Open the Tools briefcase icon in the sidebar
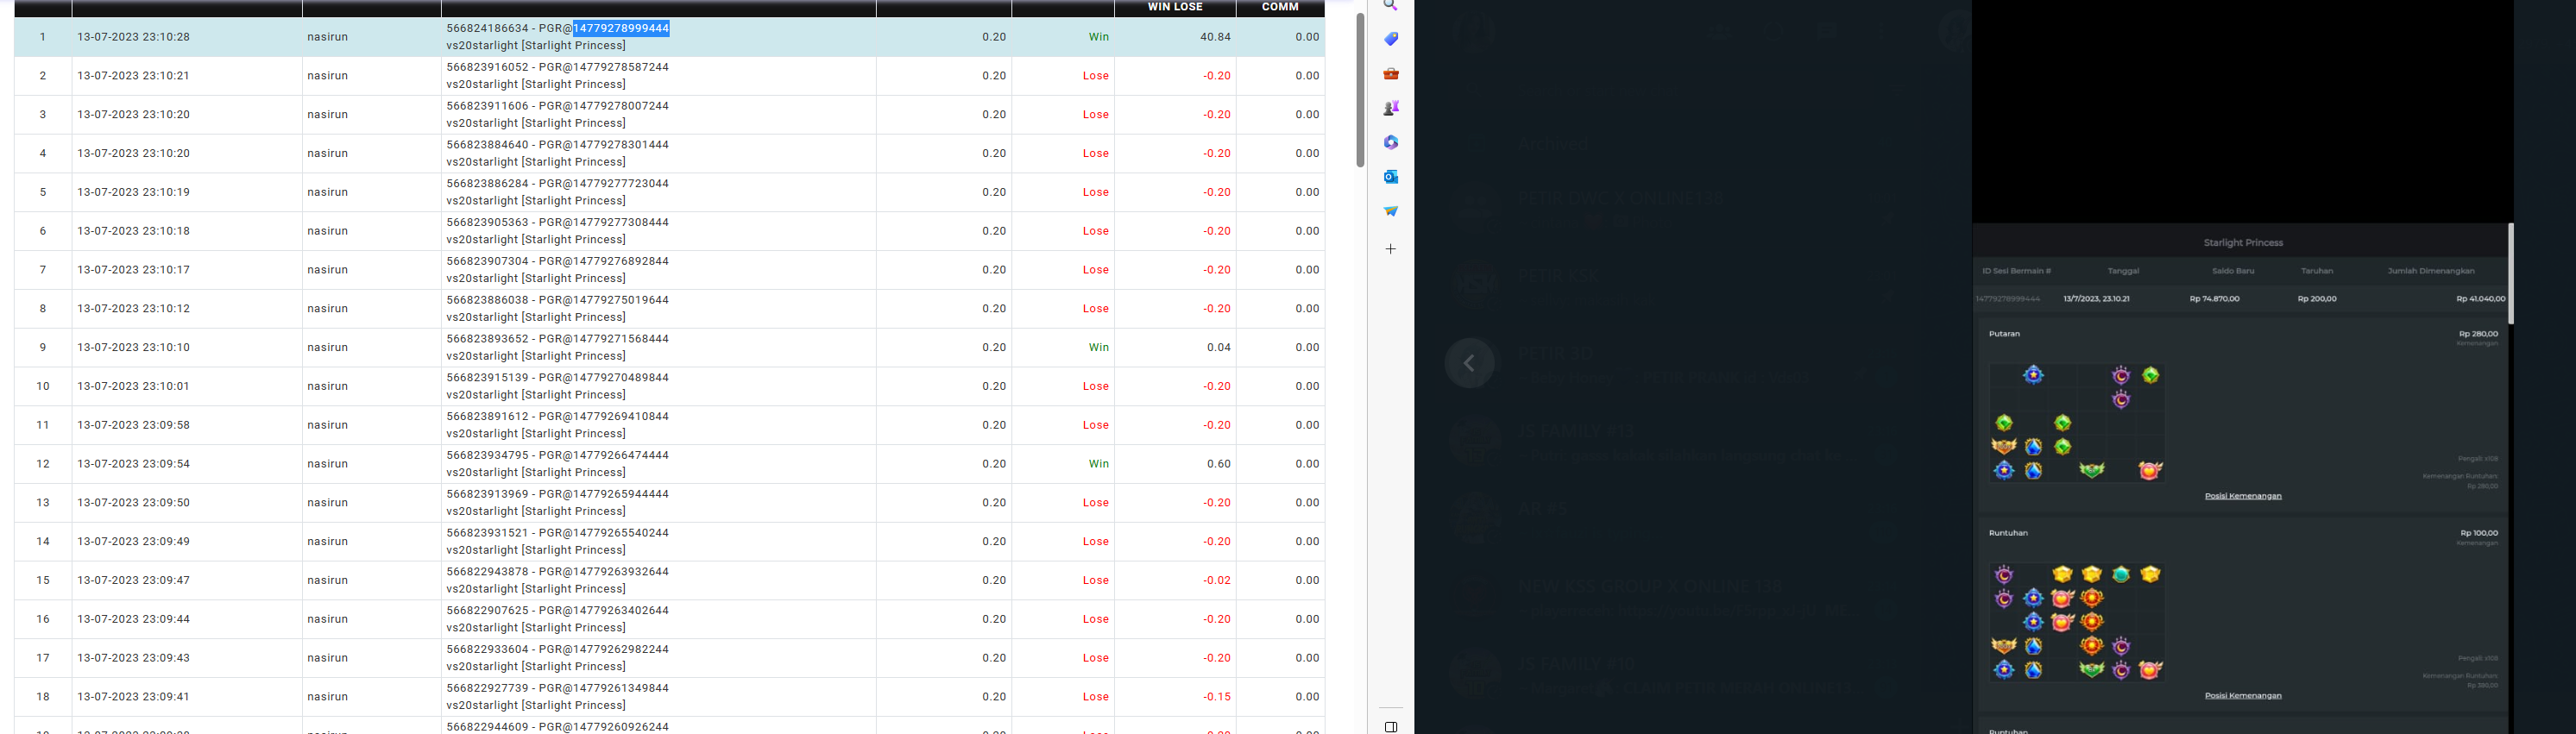The image size is (2576, 734). coord(1390,74)
